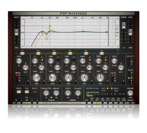Screen dimensions: 147x133
Task: Toggle the orange low-shelf band enable button
Action: point(38,53)
